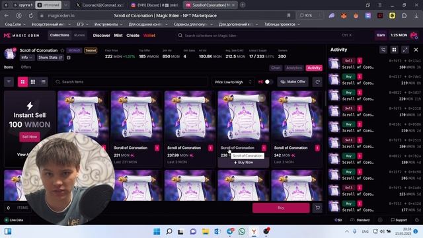Open the filter panel icon left of the view buttons
This screenshot has width=423, height=238.
click(x=9, y=82)
